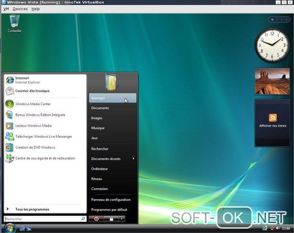Click the Internet Explorer icon in Start menu
Screen dimensions: 294x233
[10, 80]
